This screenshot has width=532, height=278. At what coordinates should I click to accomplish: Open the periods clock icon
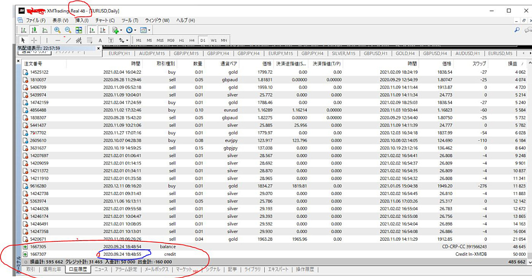click(x=129, y=30)
